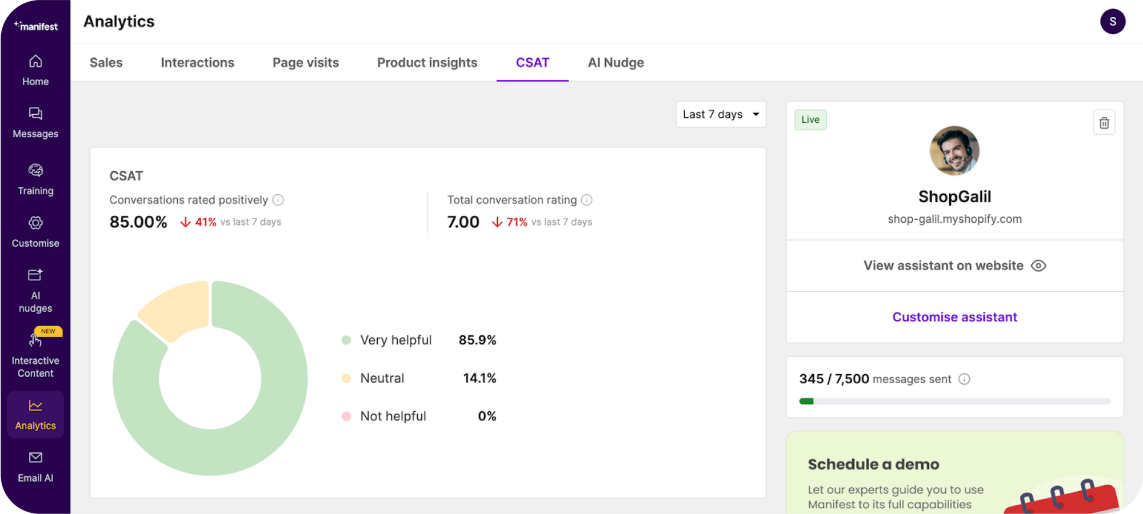Viewport: 1143px width, 514px height.
Task: Open the Home section in the sidebar
Action: tap(35, 70)
